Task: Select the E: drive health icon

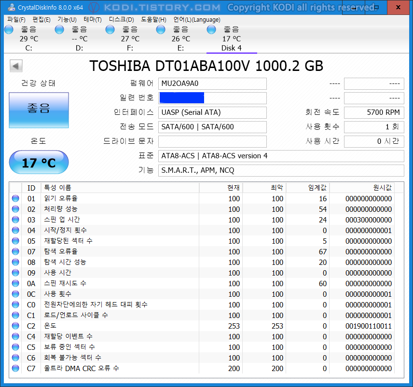Action: point(160,29)
